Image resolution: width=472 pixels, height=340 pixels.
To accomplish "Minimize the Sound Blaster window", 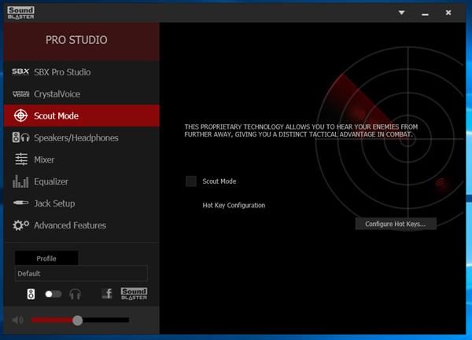I will 425,13.
